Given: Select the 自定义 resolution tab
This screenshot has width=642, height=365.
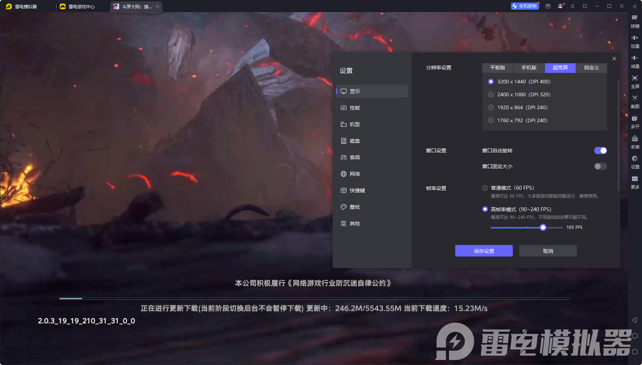Looking at the screenshot, I should click(x=592, y=68).
